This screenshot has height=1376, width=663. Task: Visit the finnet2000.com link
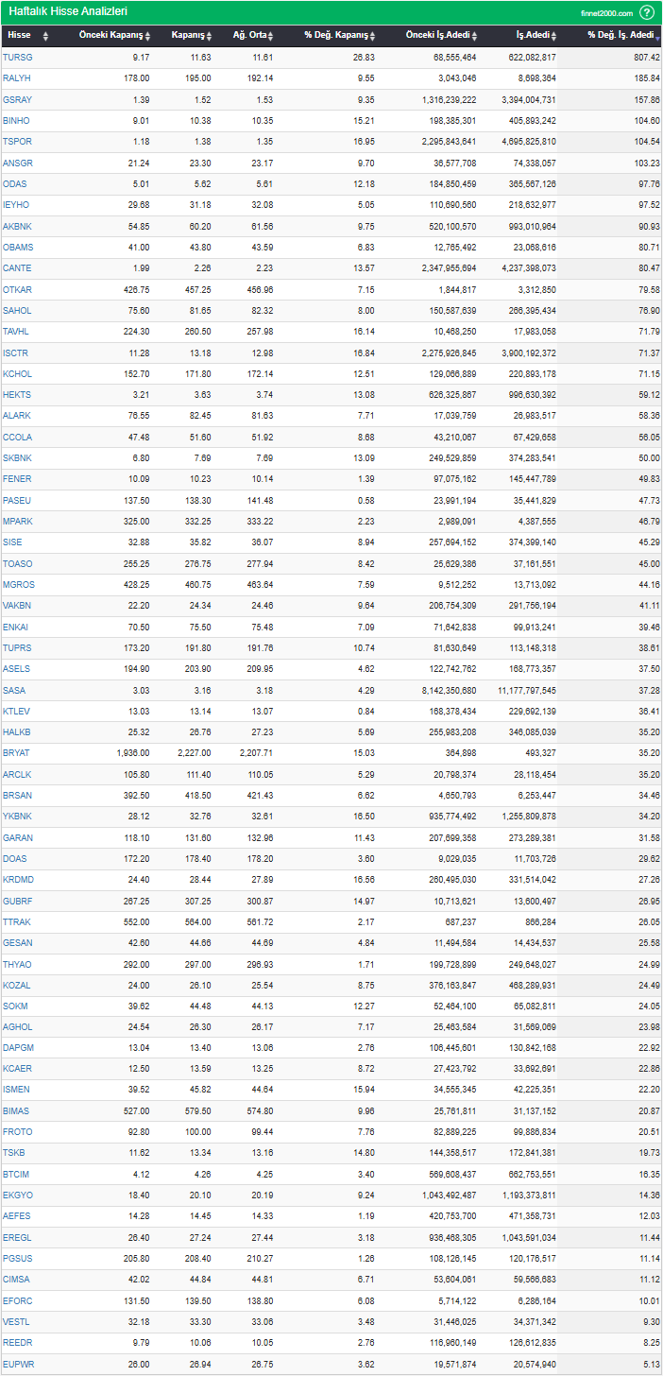[606, 13]
